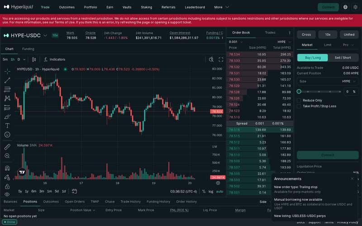Open the Indicators menu
Viewport: 362px width, 226px height.
pos(54,60)
